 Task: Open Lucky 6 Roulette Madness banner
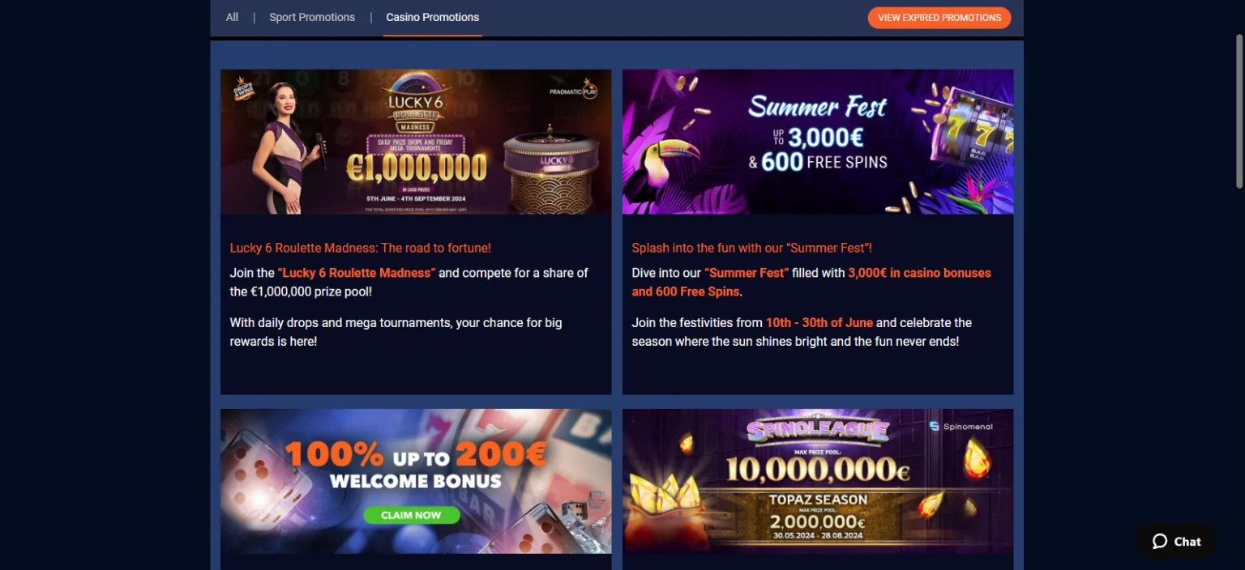pos(416,142)
